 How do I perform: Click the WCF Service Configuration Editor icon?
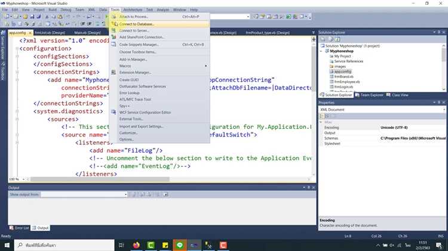(x=113, y=112)
